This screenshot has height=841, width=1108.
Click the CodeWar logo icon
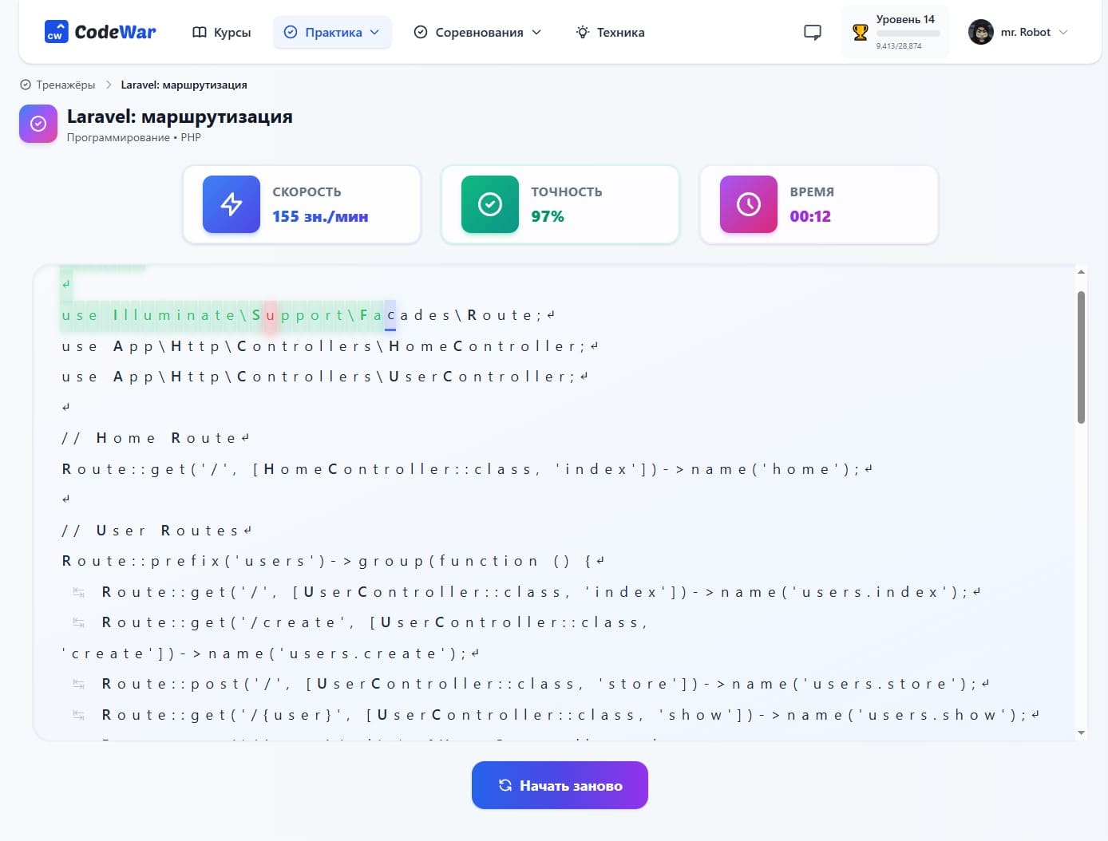point(56,32)
